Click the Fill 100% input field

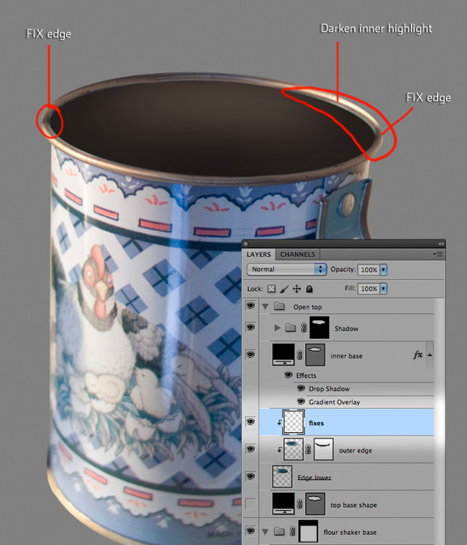368,288
